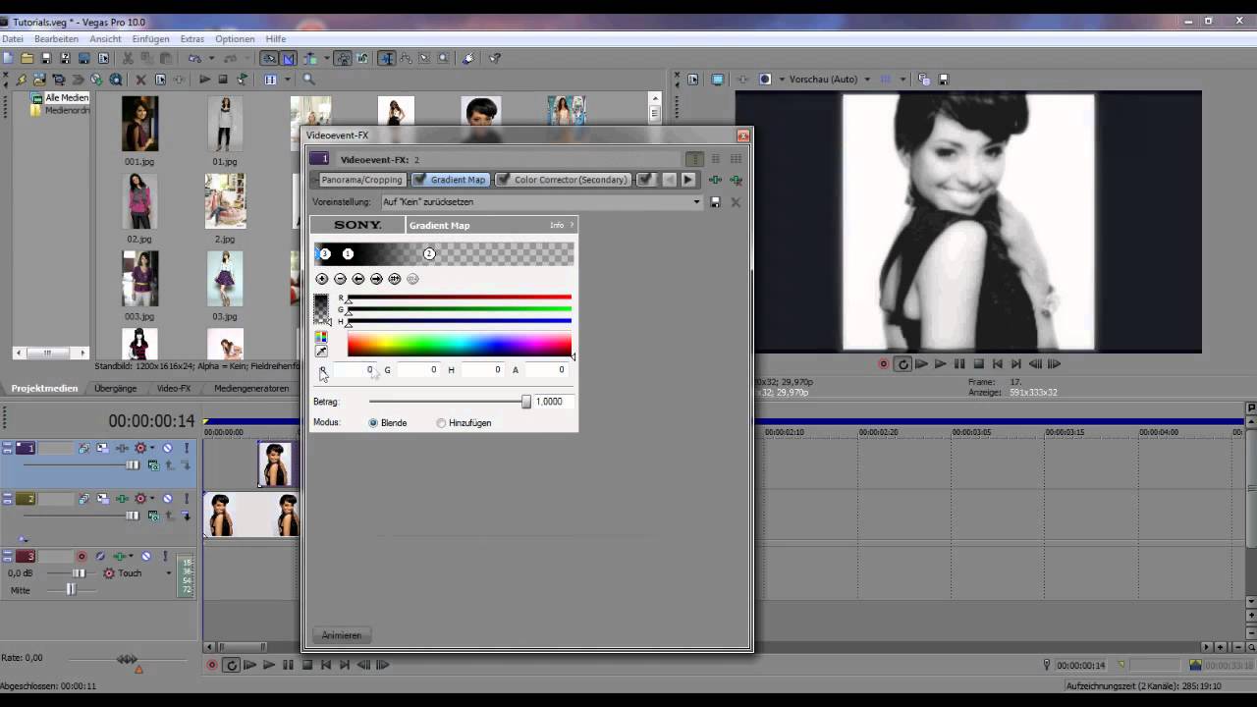
Task: Click the Betrag slider handle
Action: pos(526,402)
